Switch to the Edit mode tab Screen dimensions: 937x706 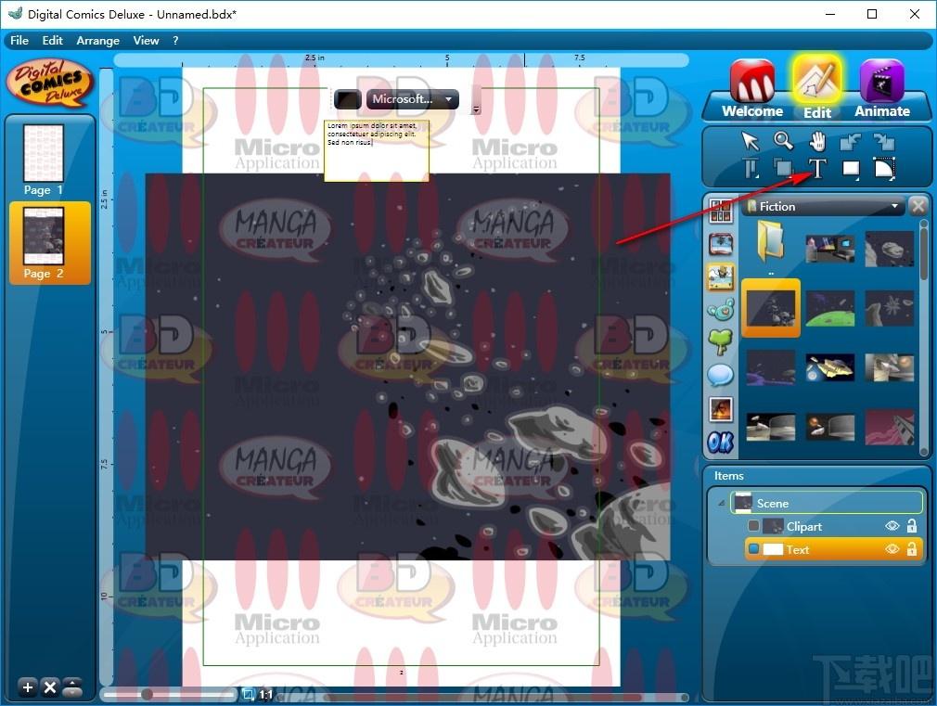[x=817, y=87]
